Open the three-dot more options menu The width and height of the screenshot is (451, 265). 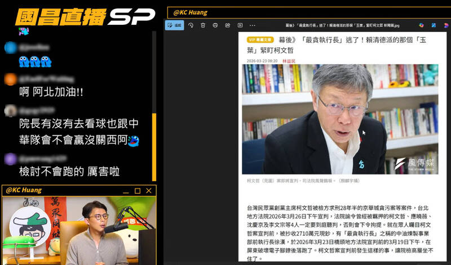click(x=253, y=25)
